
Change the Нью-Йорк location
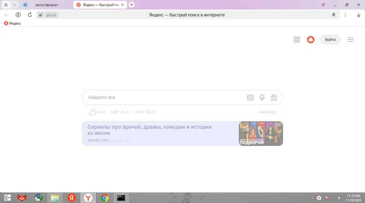click(267, 112)
